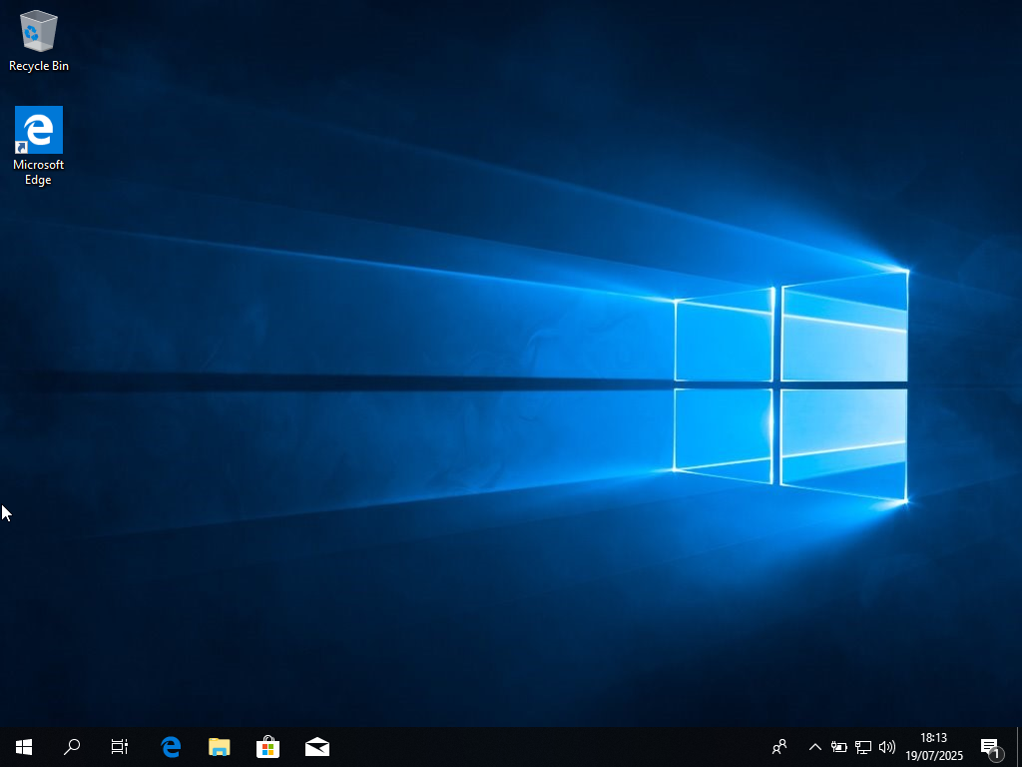Open the volume slider

[886, 747]
